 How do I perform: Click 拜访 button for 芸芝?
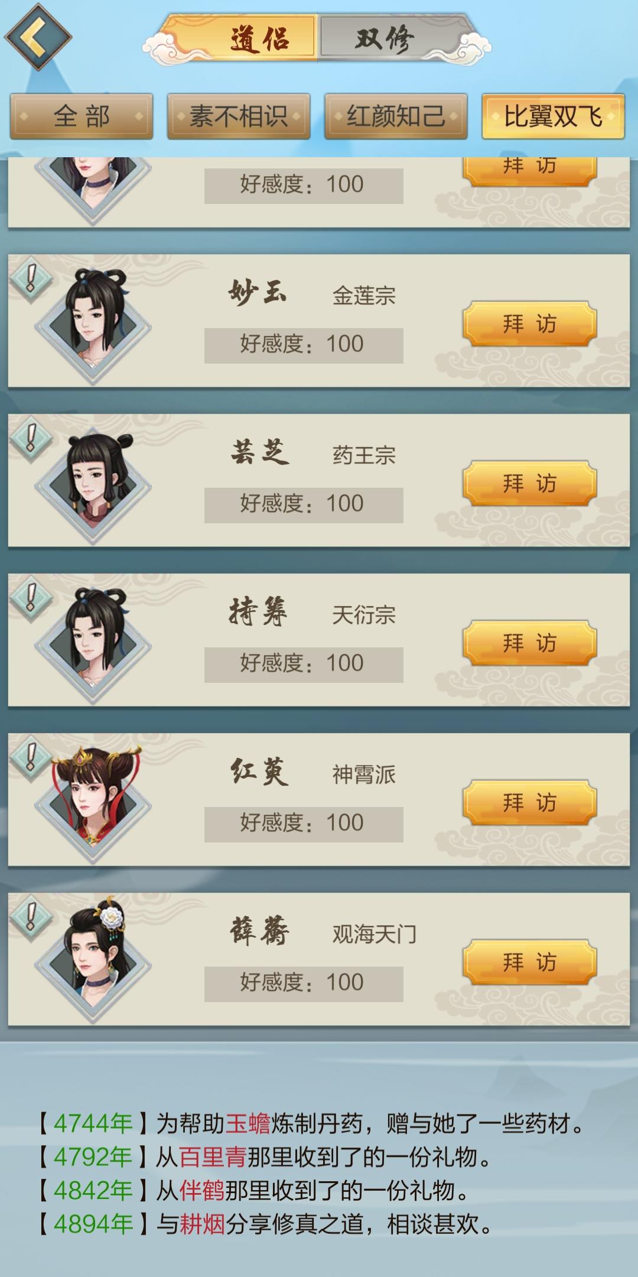click(529, 484)
